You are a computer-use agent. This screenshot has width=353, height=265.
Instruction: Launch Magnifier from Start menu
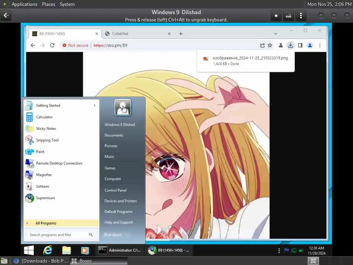pyautogui.click(x=61, y=175)
